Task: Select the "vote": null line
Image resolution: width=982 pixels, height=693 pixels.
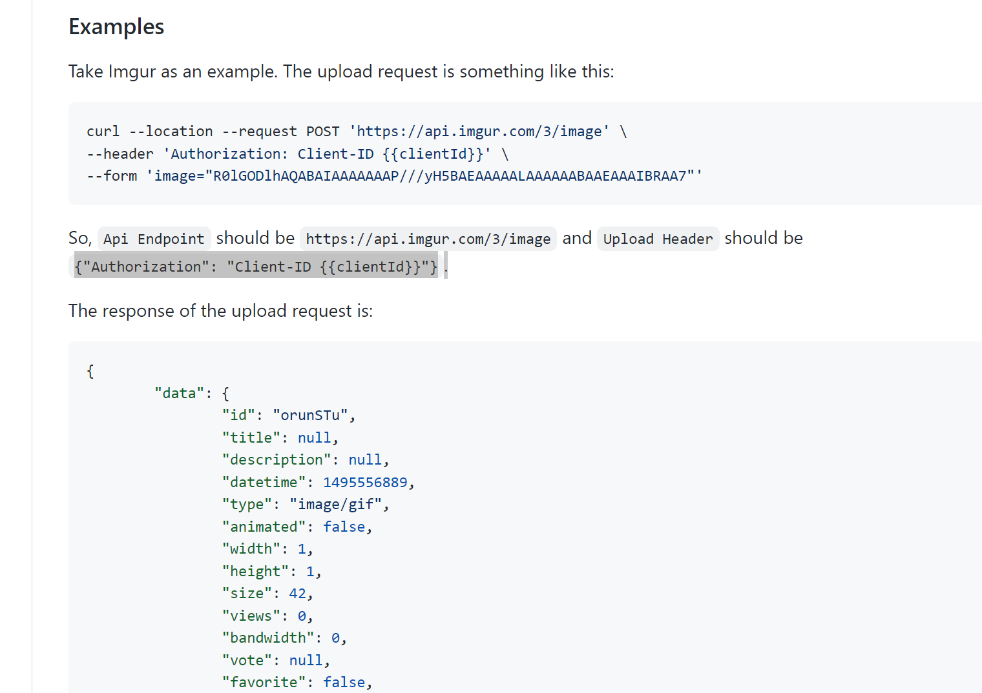Action: (275, 659)
